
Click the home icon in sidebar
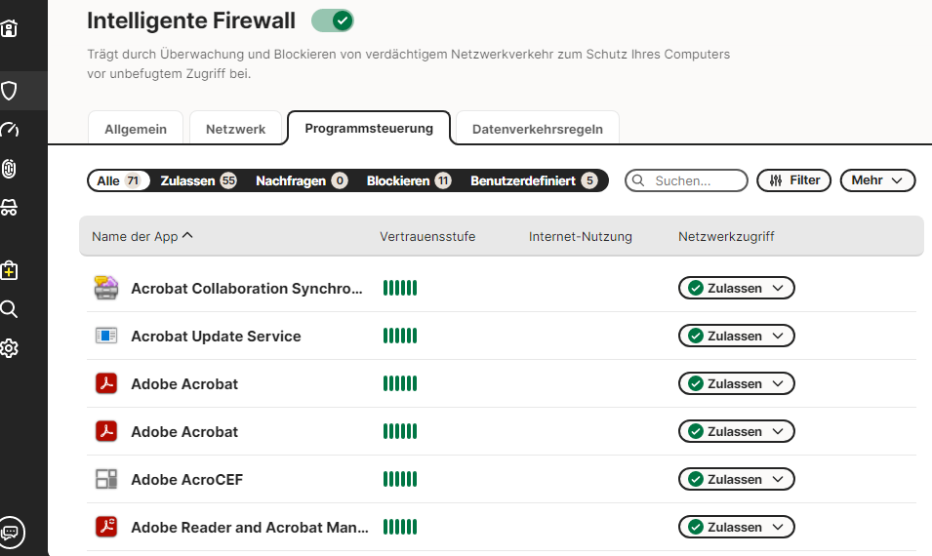click(x=10, y=28)
